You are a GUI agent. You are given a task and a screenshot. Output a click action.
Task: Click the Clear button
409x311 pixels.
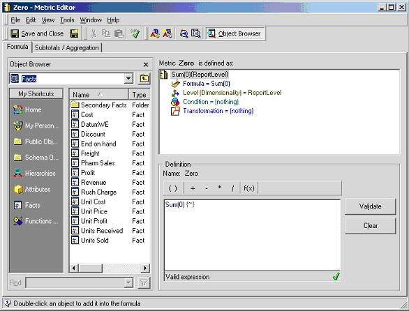coord(370,226)
